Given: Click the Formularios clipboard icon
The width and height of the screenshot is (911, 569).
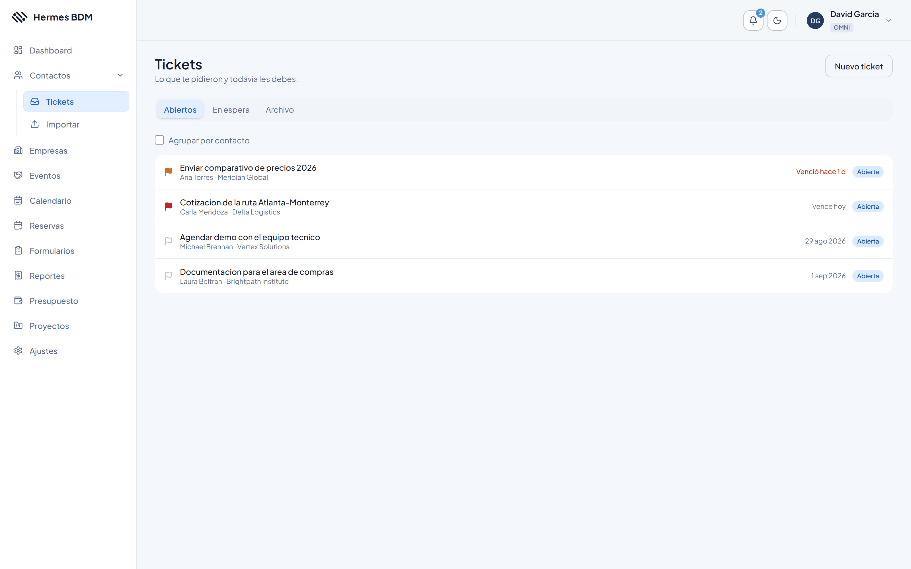Looking at the screenshot, I should (x=18, y=251).
